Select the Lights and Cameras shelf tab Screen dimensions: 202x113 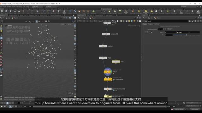click(x=107, y=9)
